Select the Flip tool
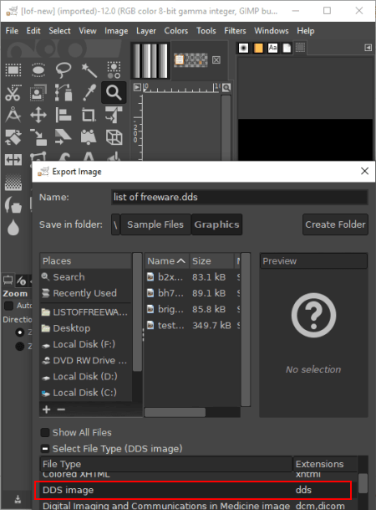This screenshot has width=376, height=510. click(x=13, y=160)
